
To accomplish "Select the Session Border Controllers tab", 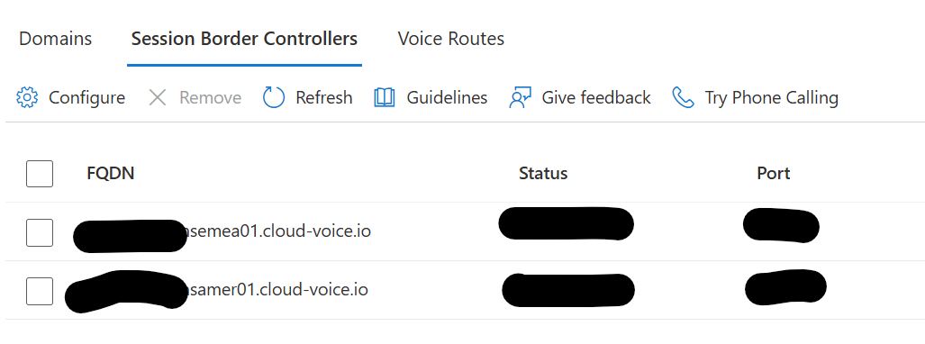I will pyautogui.click(x=244, y=39).
